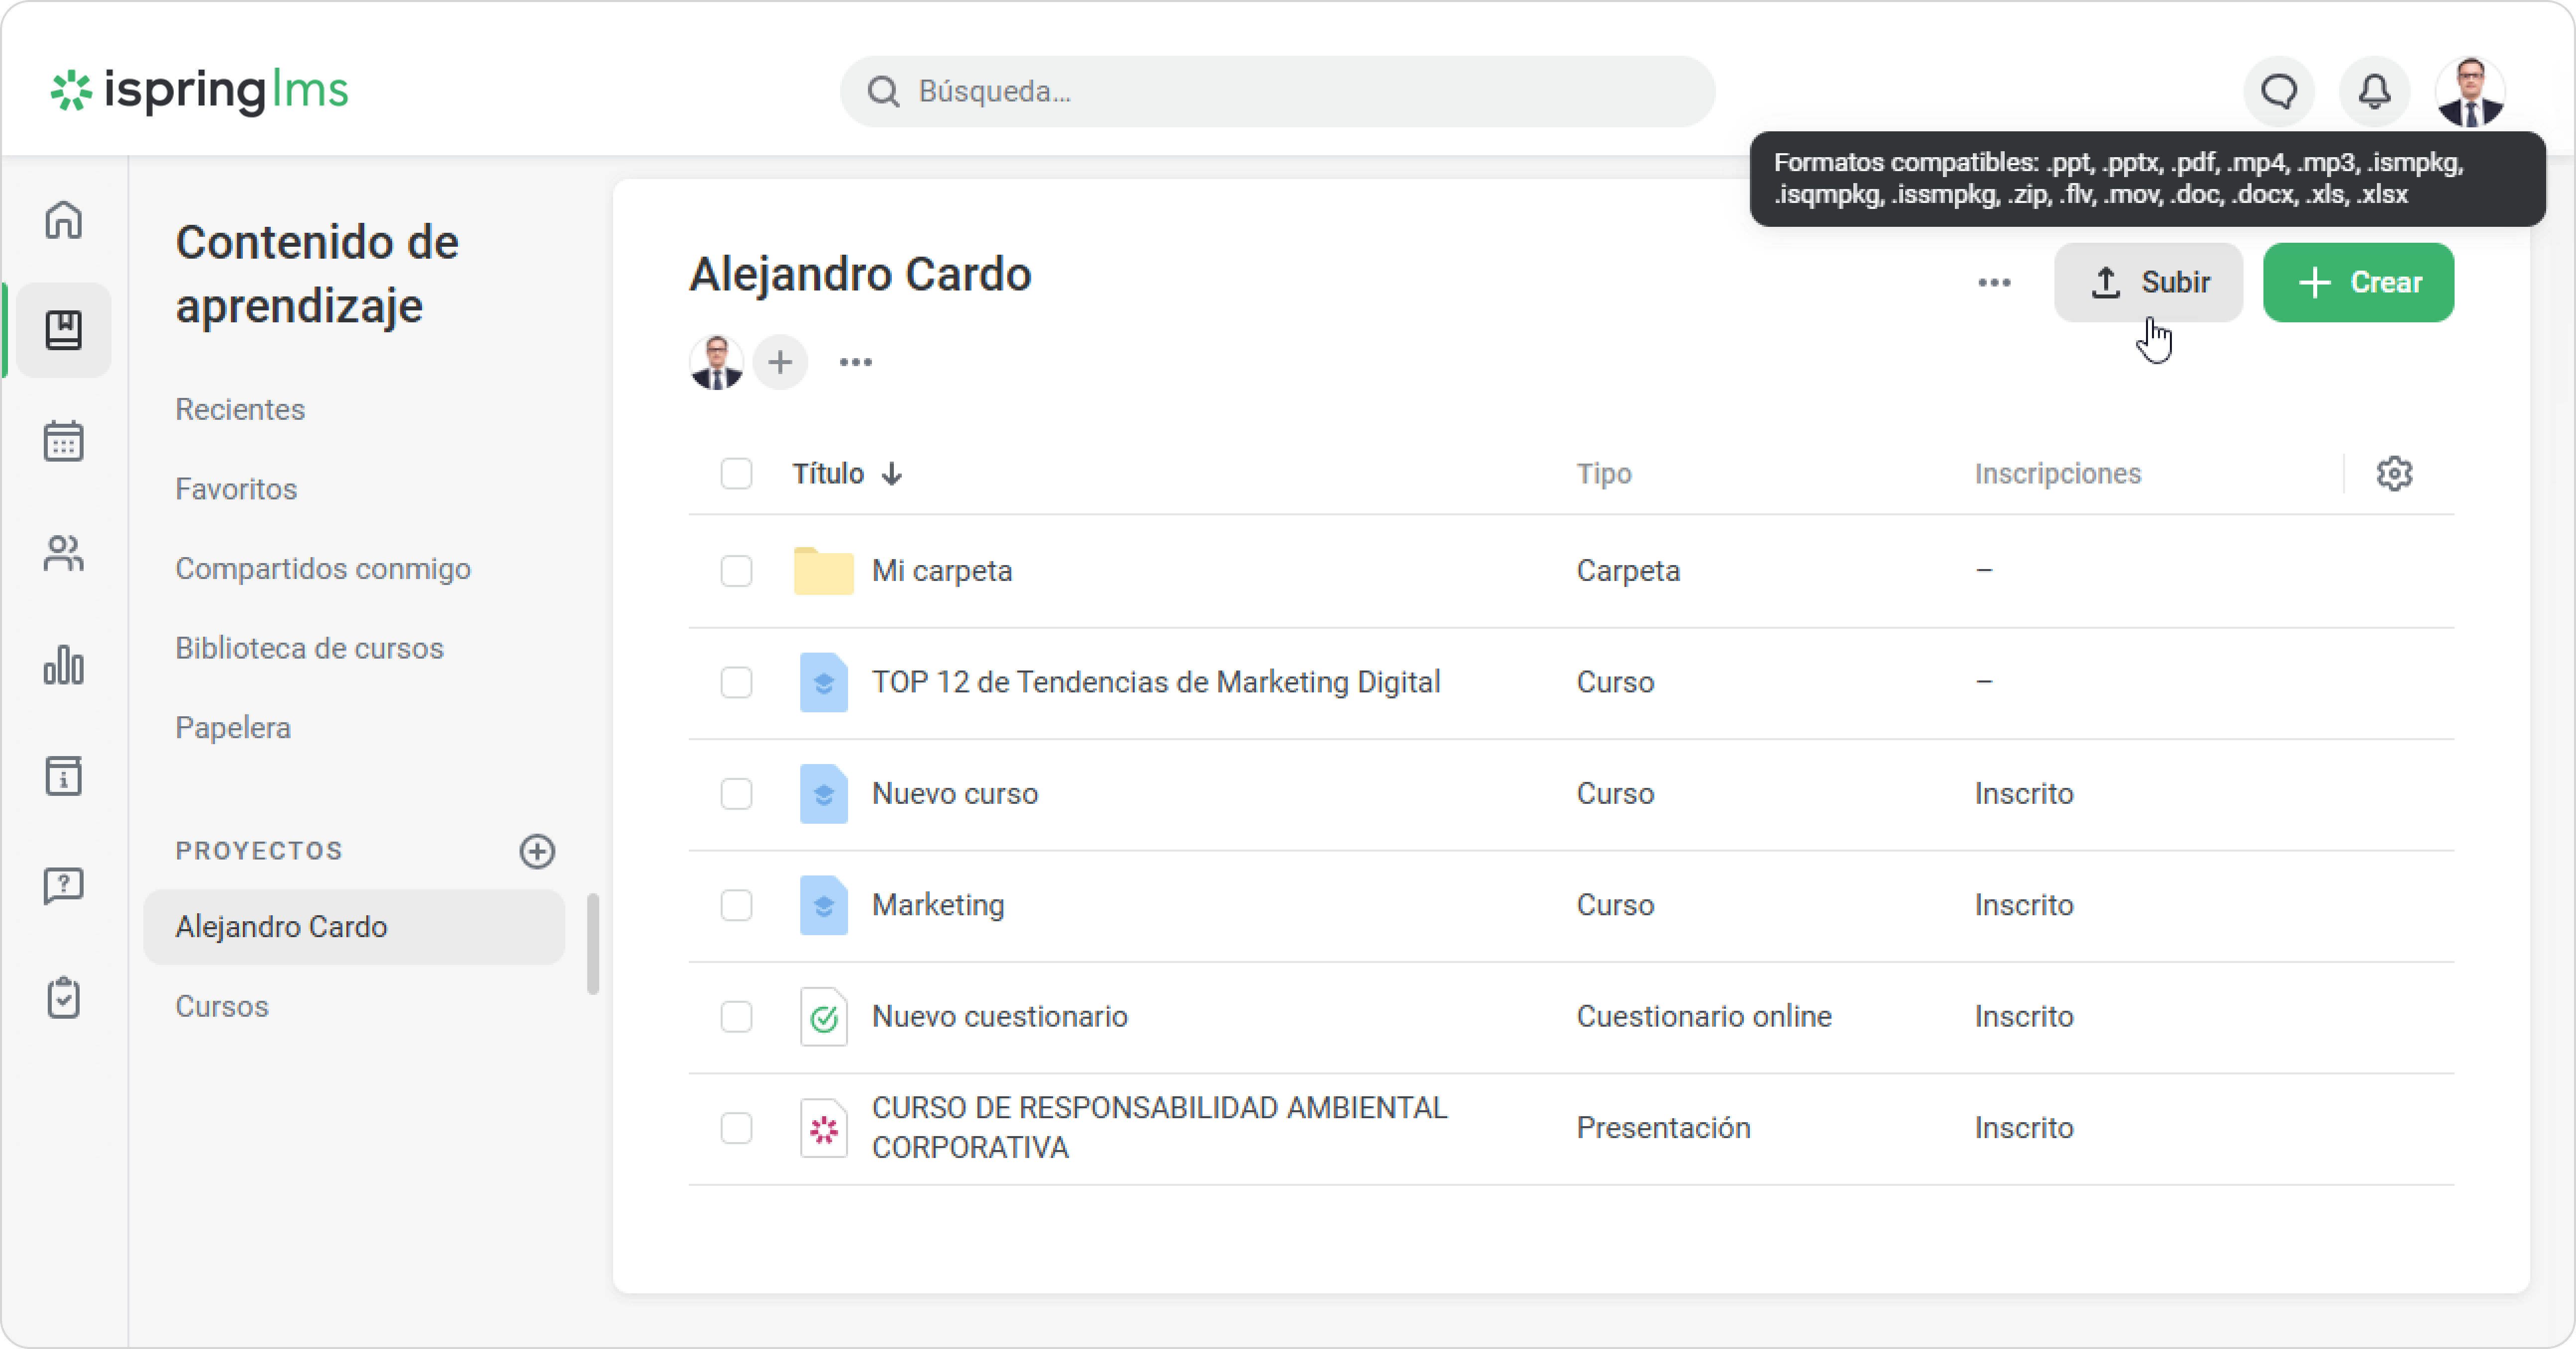Add new project with plus icon

pos(537,852)
